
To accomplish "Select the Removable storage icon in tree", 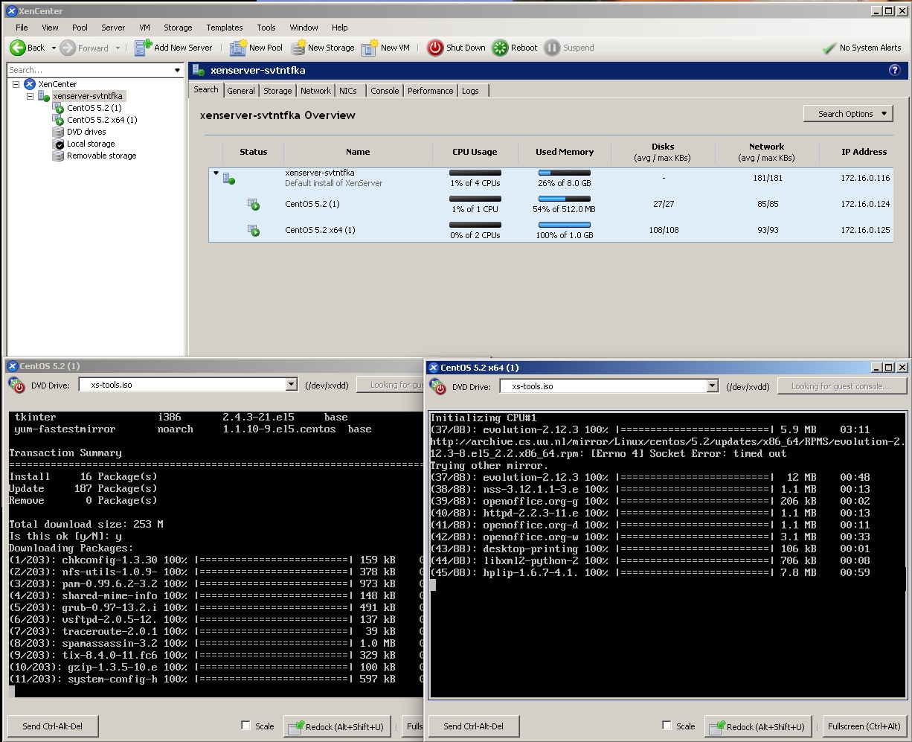I will pos(58,156).
